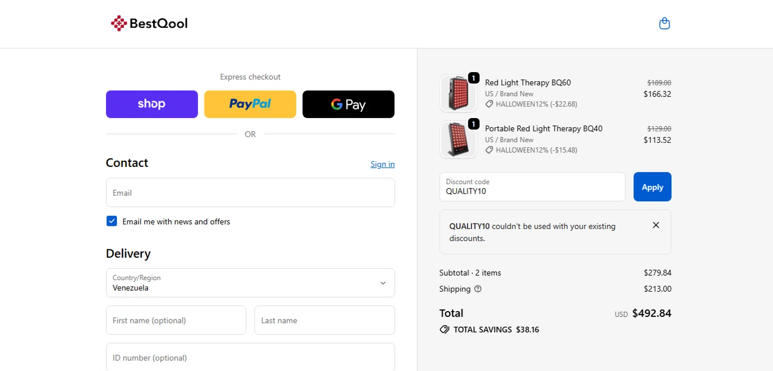The image size is (773, 371).
Task: Click the Shipping cost $213.00
Action: click(658, 289)
